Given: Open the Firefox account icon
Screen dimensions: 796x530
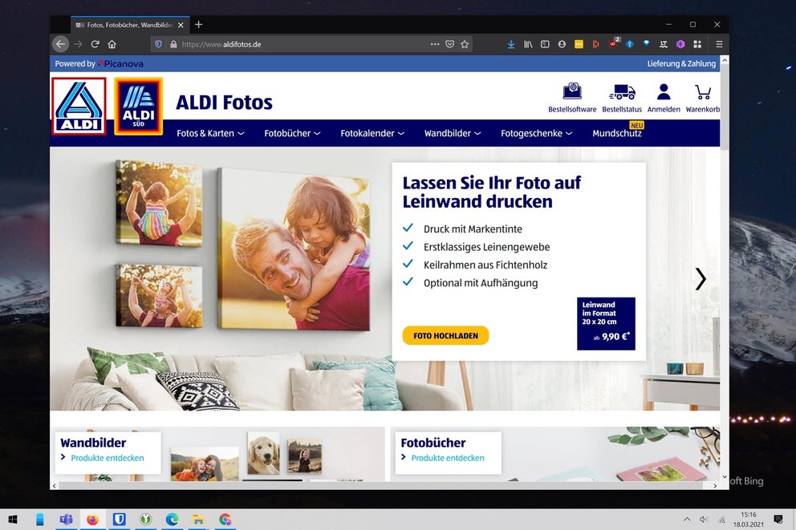Looking at the screenshot, I should pos(562,44).
